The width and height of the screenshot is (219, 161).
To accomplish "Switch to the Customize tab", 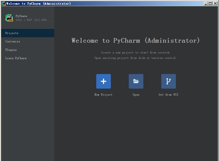I will 28,42.
